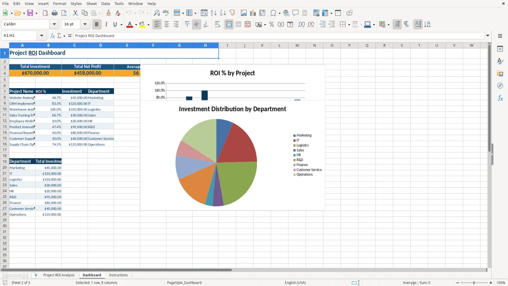This screenshot has height=286, width=508.
Task: Click the Draw Functions shapes icon
Action: [349, 13]
